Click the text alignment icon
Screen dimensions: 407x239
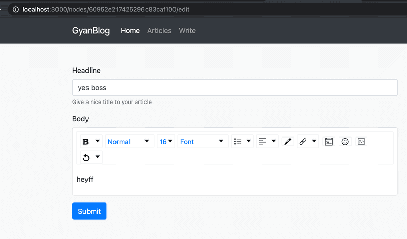(x=263, y=142)
